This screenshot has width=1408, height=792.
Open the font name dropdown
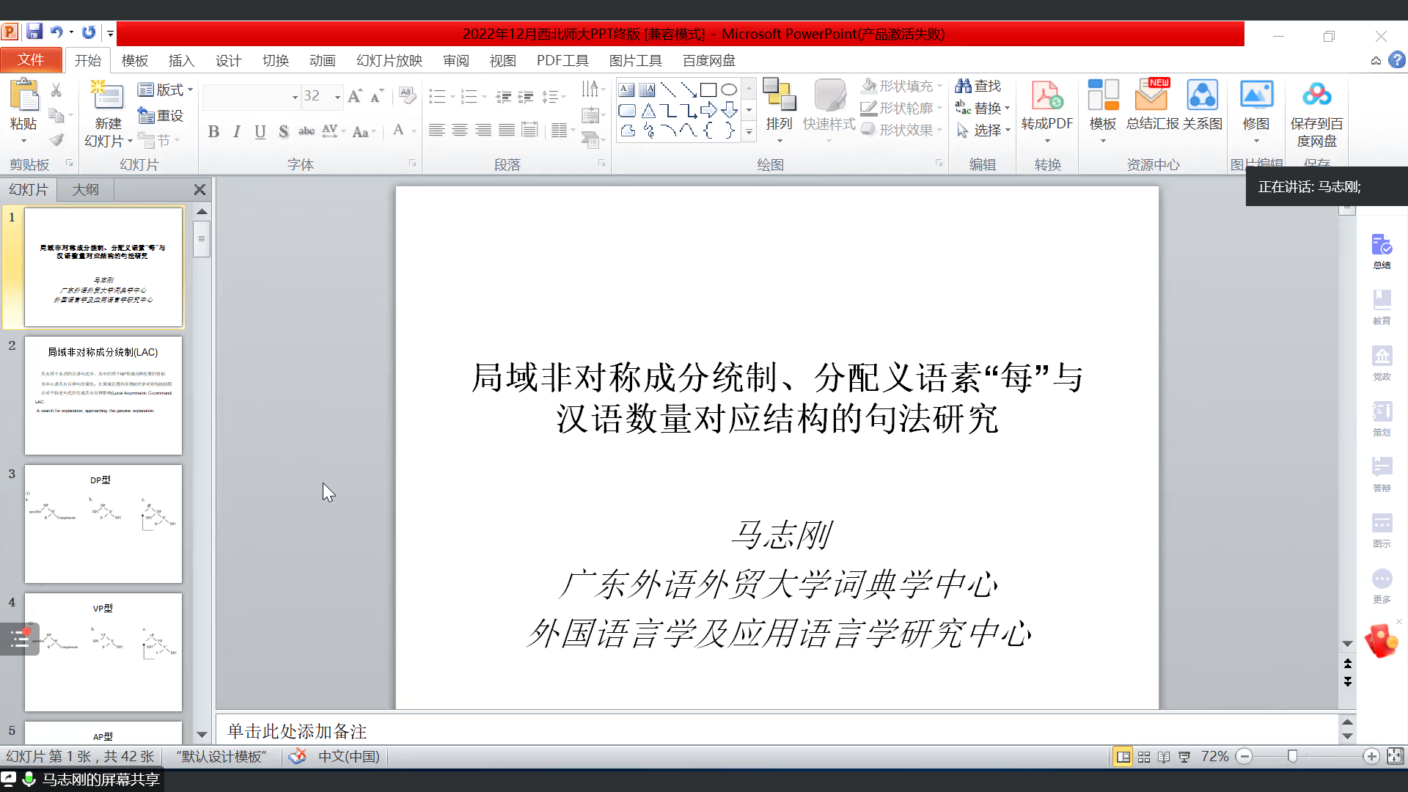coord(295,97)
